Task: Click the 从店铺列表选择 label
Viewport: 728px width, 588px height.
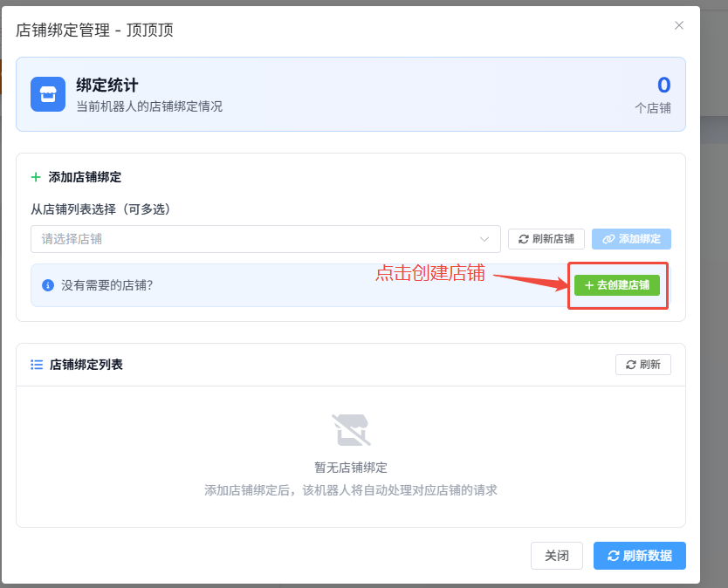Action: point(100,209)
